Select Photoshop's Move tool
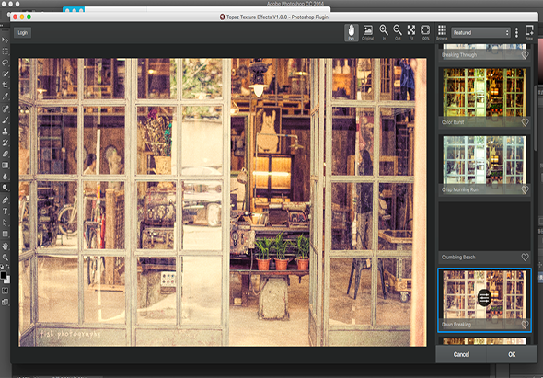The image size is (543, 378). 6,40
